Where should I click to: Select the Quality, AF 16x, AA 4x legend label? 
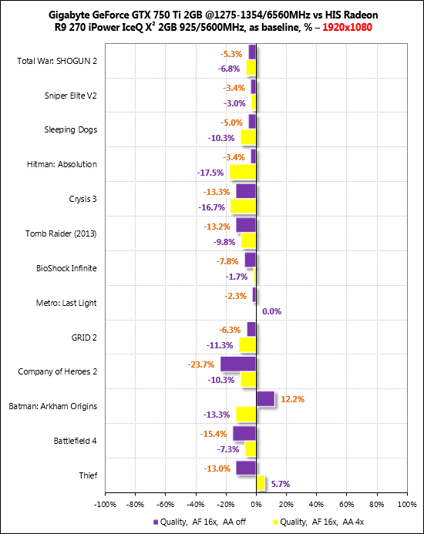(x=322, y=522)
